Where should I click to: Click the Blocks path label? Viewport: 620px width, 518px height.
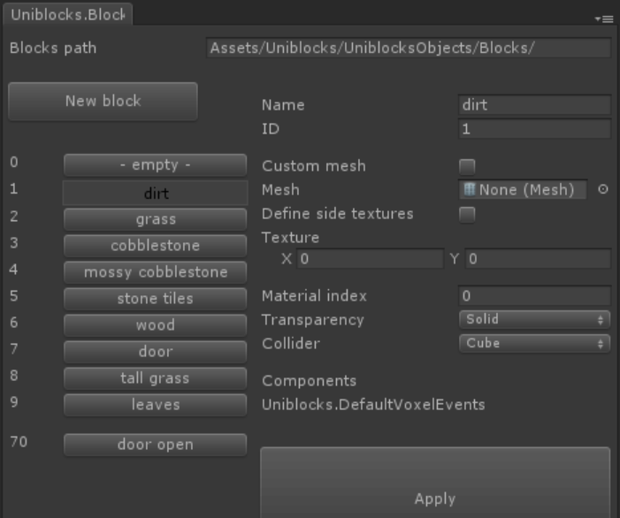[x=53, y=49]
